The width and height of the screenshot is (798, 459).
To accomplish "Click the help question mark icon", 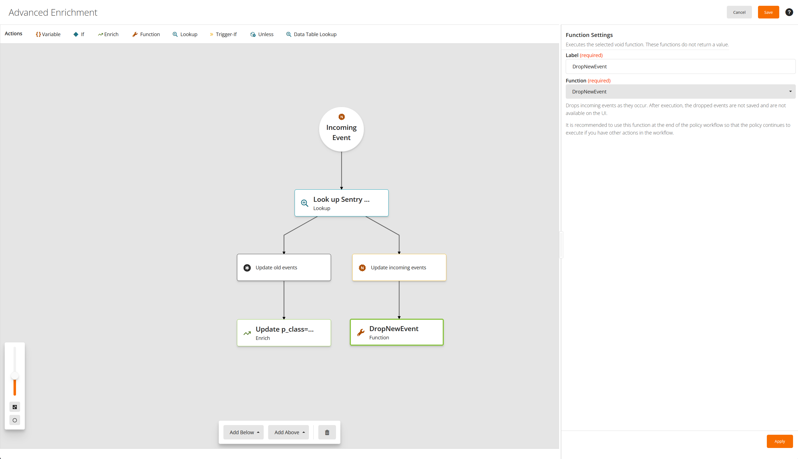I will 789,12.
